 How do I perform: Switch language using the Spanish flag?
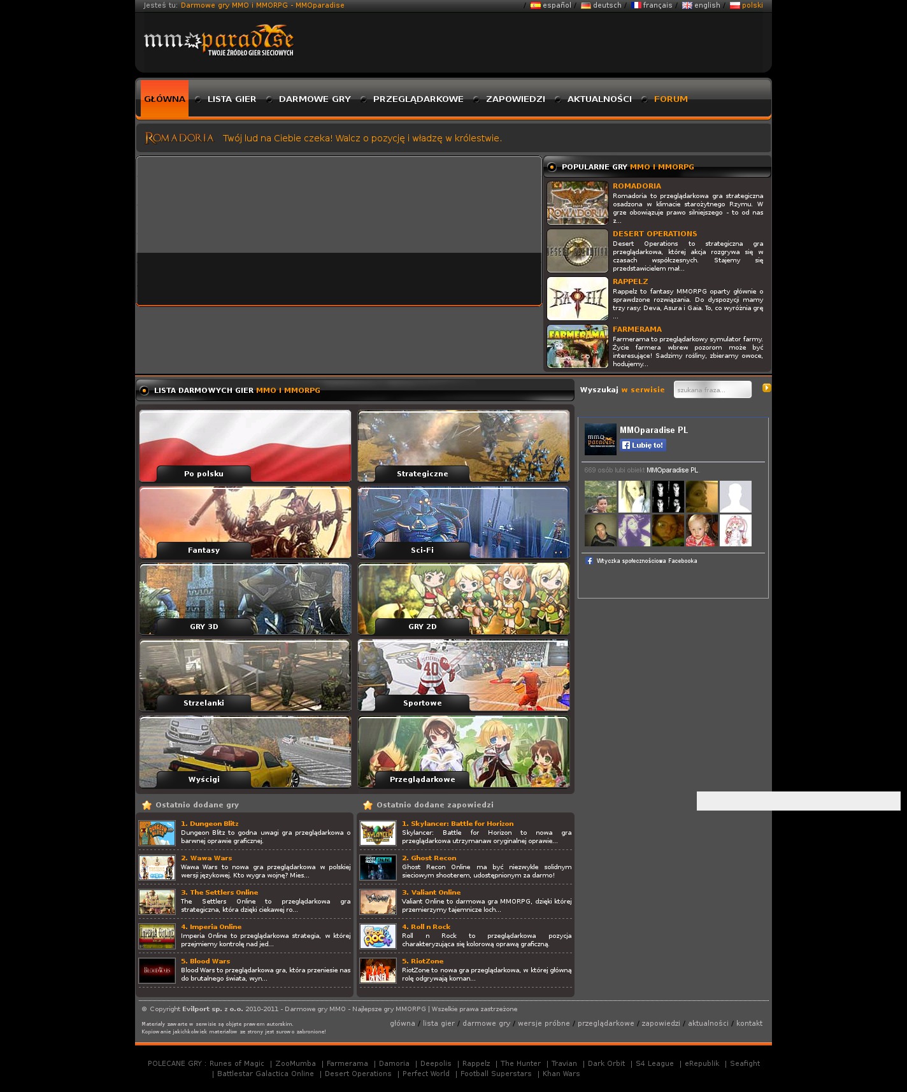pyautogui.click(x=535, y=6)
